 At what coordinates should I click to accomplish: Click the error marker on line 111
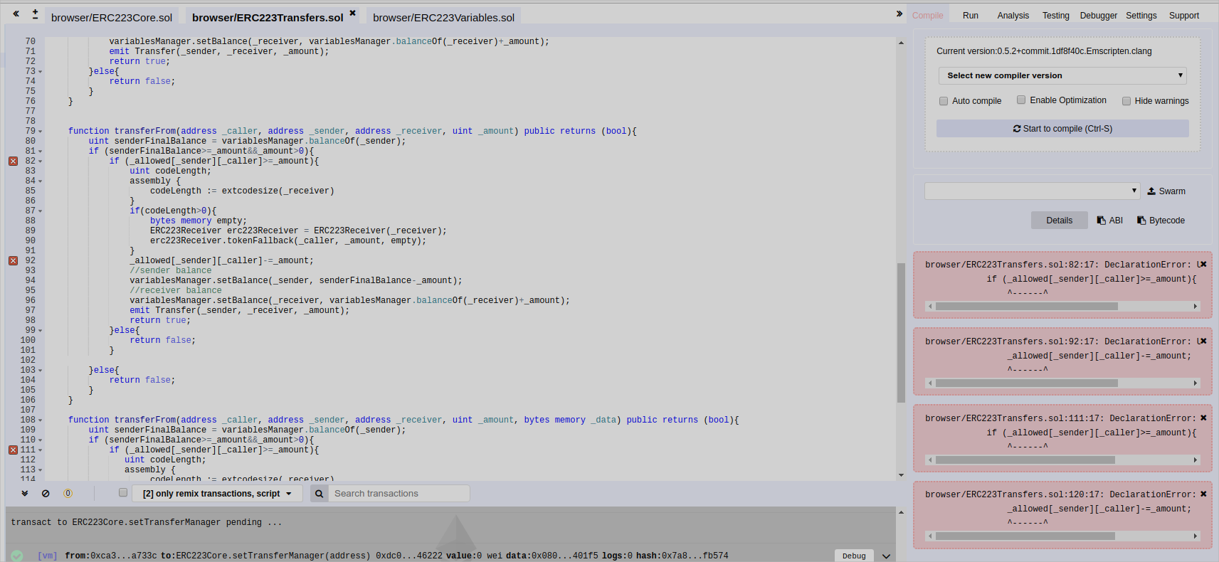point(13,450)
